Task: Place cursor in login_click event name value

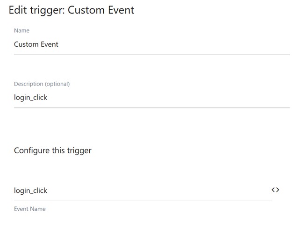Action: 30,191
